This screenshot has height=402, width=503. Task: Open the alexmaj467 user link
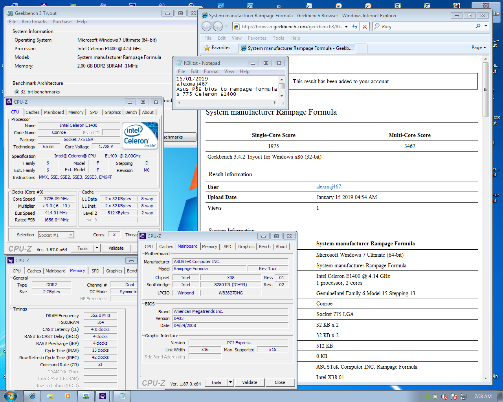329,187
